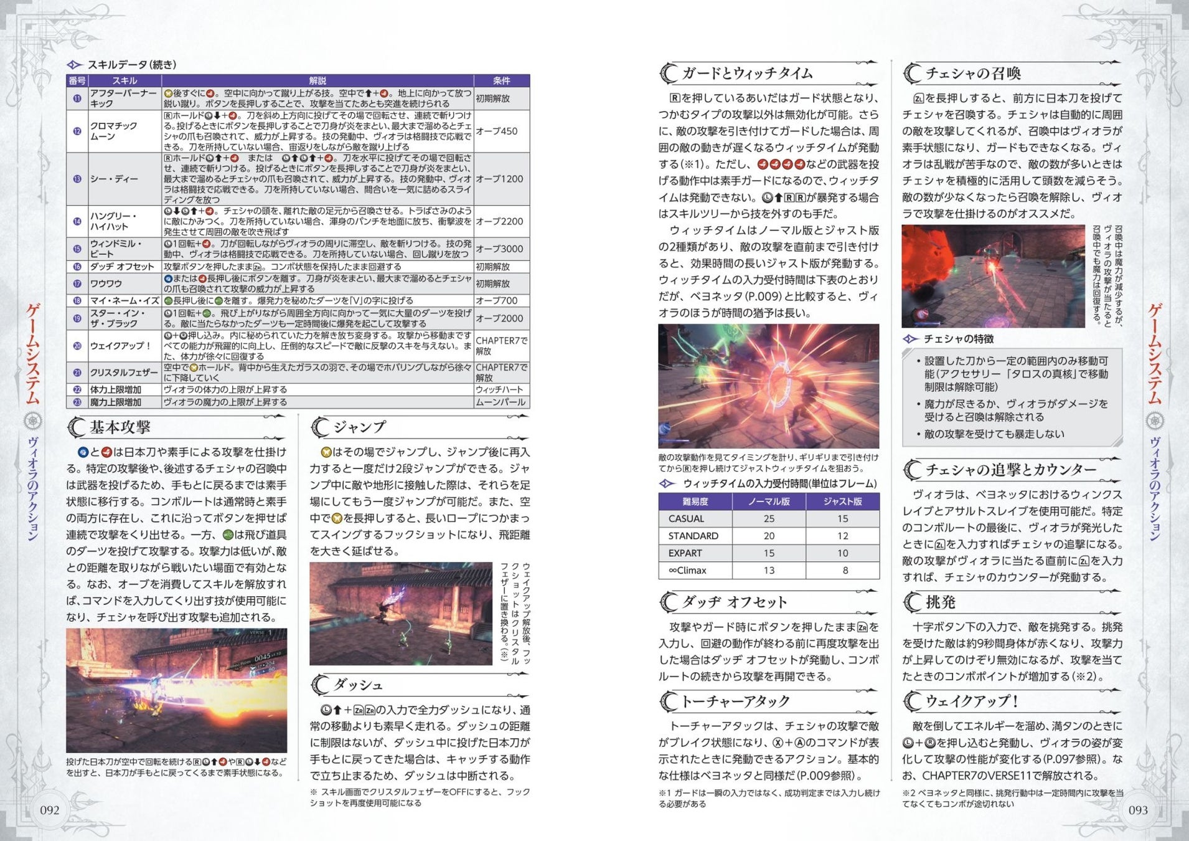The image size is (1189, 841).
Task: Click the CASUAL difficulty row label
Action: 687,519
